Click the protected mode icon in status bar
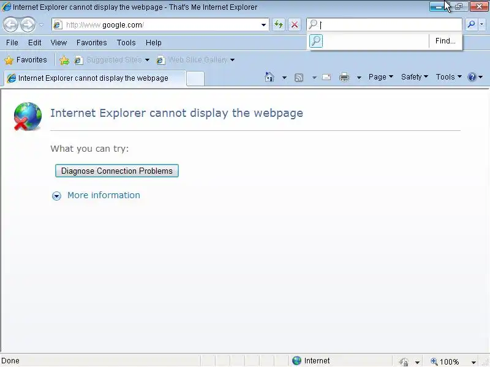Viewport: 490px width, 367px height. (x=404, y=362)
